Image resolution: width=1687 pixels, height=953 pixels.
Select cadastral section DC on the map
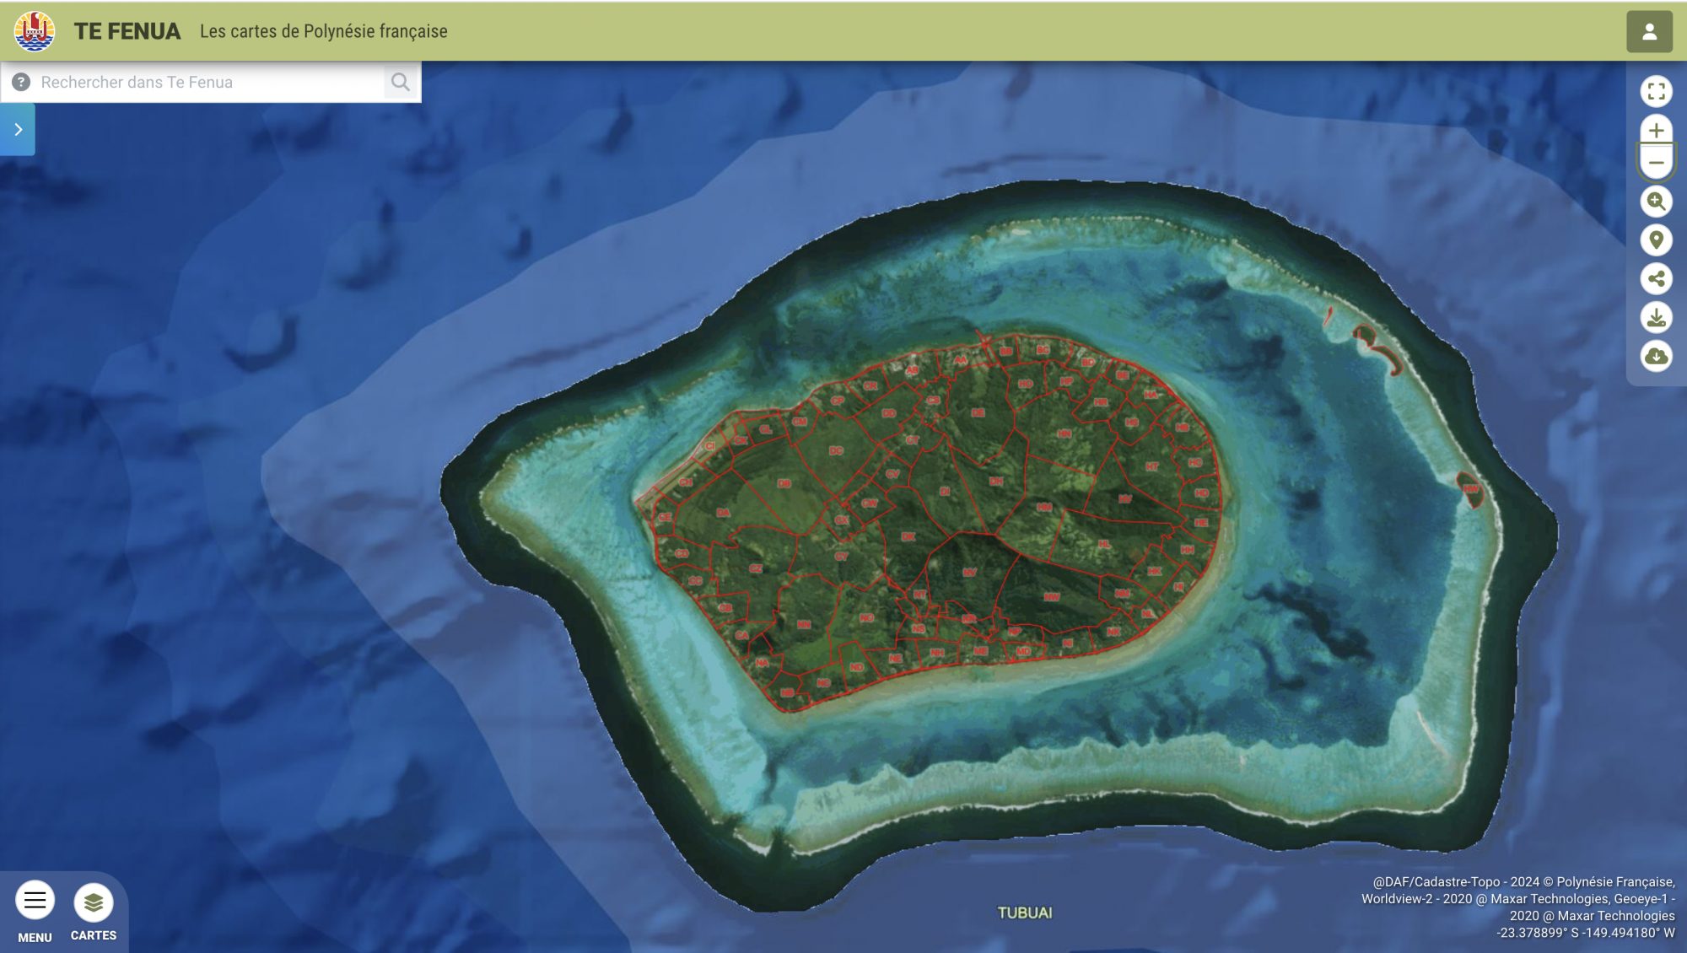coord(836,451)
